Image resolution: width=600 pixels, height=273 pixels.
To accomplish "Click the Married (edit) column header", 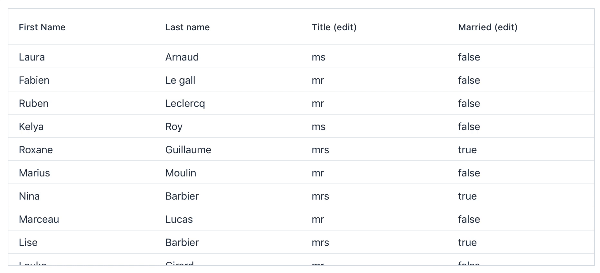I will [x=487, y=27].
